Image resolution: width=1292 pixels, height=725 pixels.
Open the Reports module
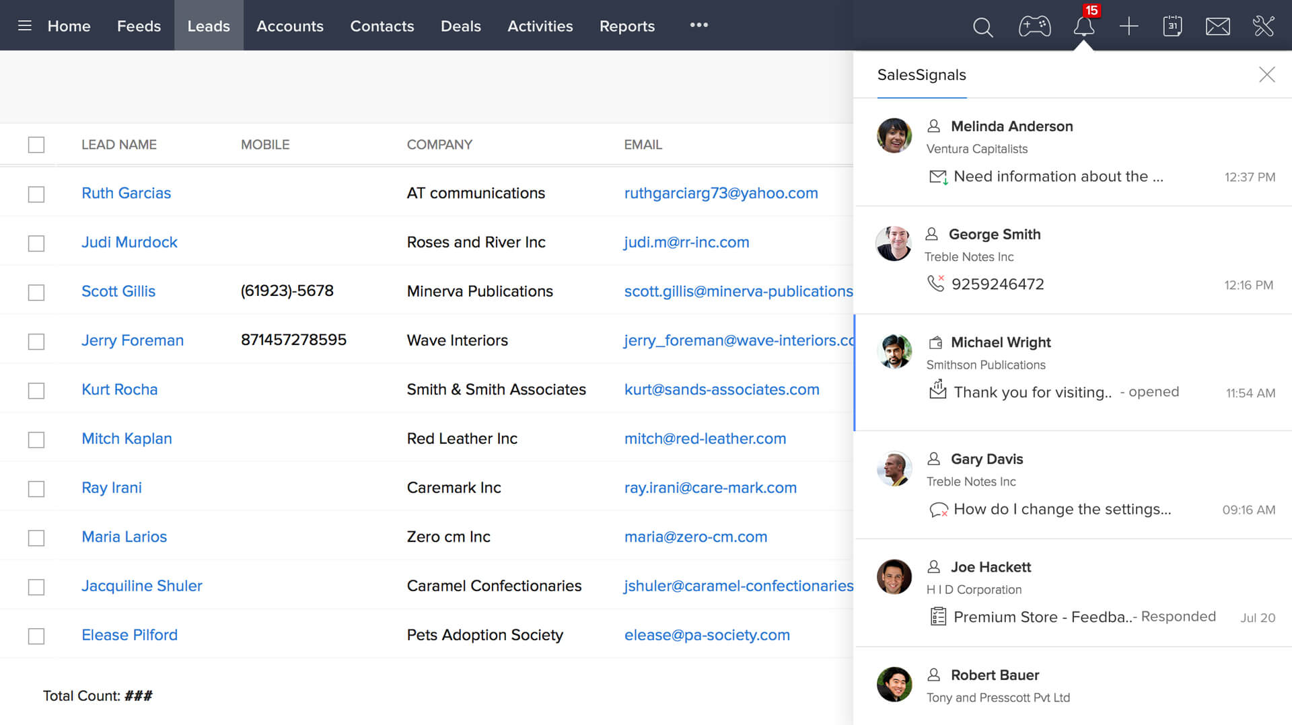(626, 26)
